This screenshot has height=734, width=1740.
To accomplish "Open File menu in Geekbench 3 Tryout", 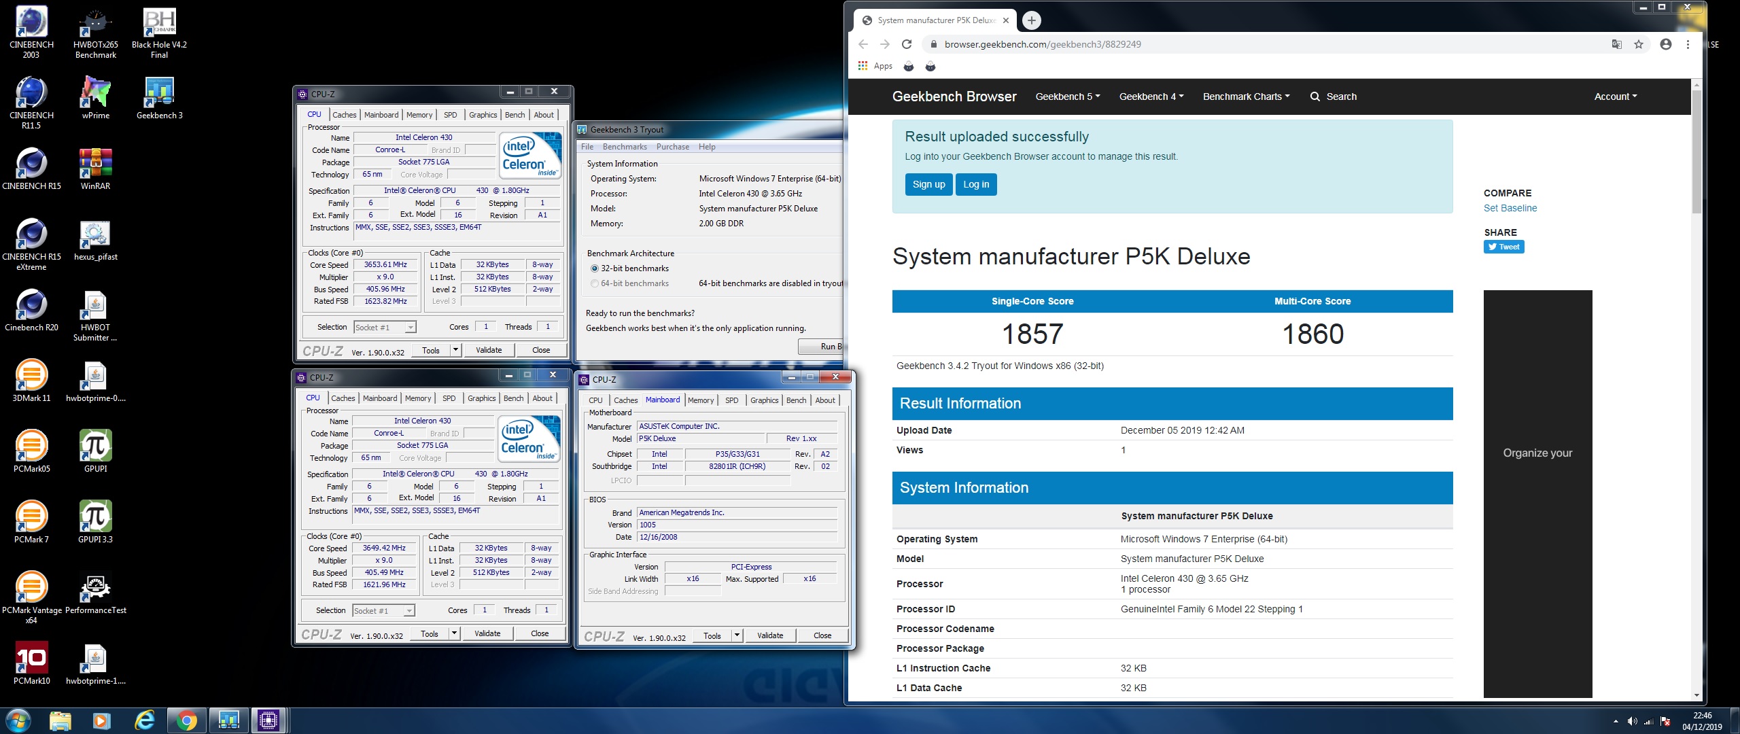I will point(587,147).
